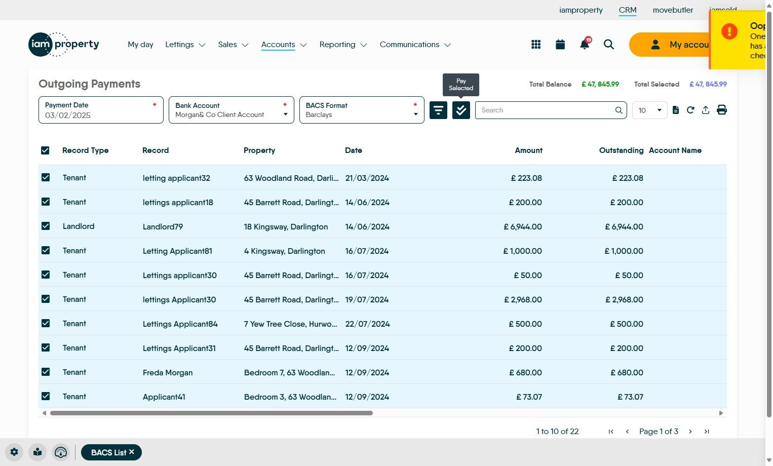Click the Pay Selected double-check icon
This screenshot has height=466, width=773.
(x=461, y=110)
